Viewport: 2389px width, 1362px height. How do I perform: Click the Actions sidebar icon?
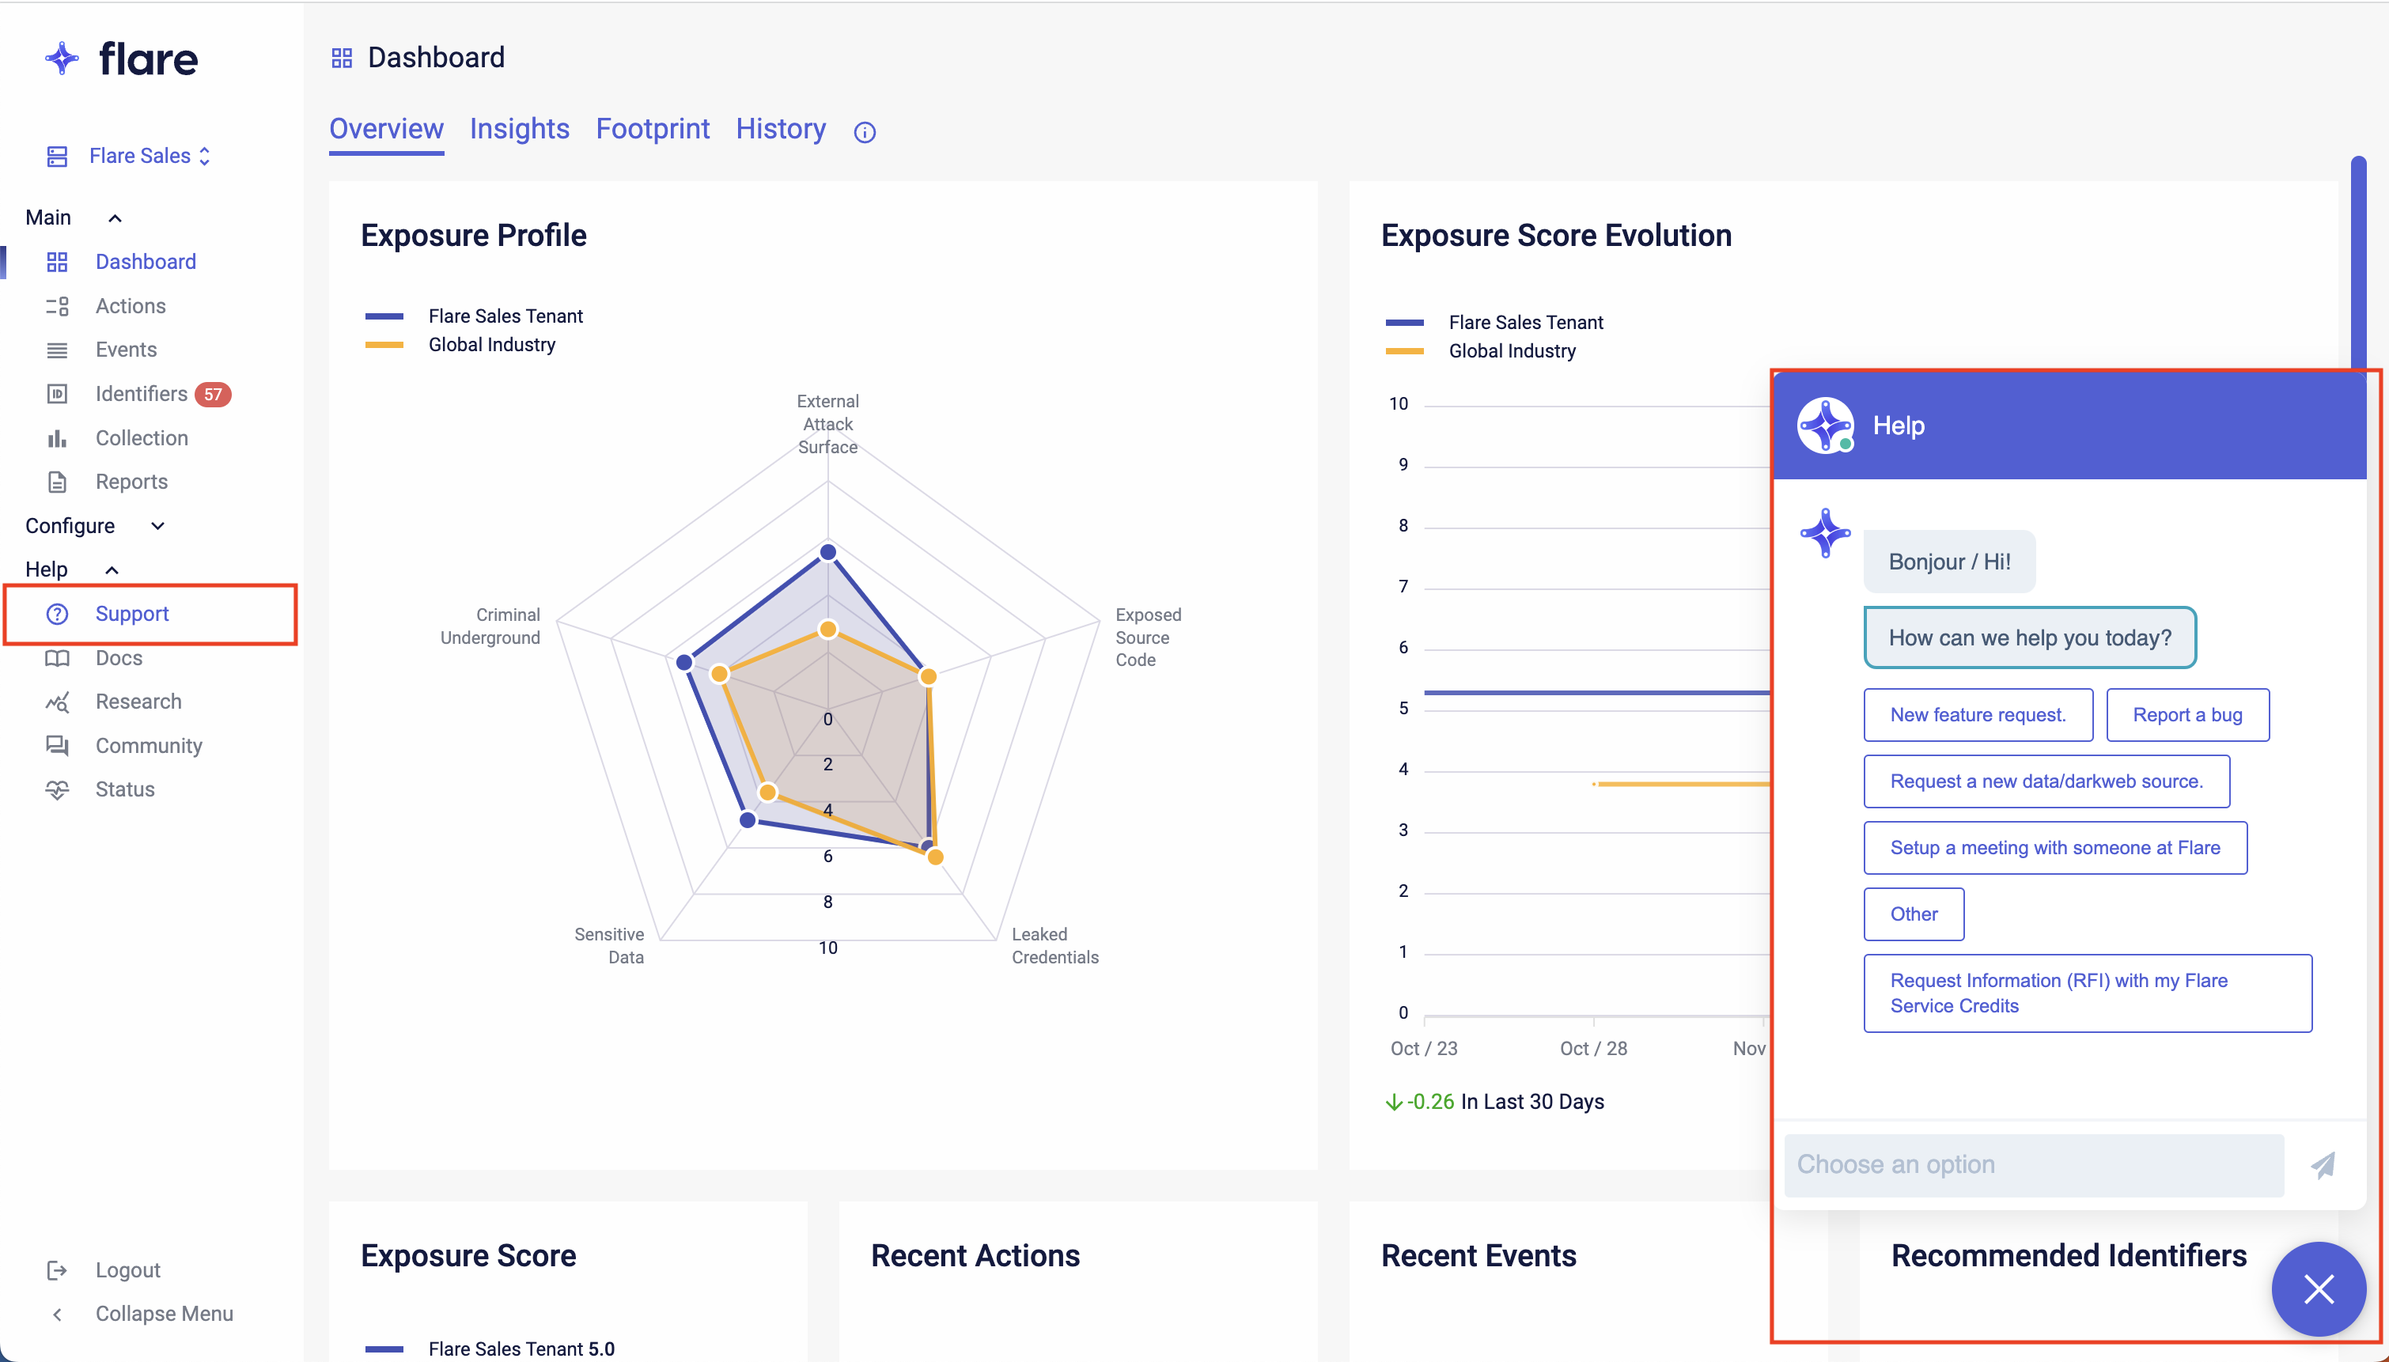57,306
